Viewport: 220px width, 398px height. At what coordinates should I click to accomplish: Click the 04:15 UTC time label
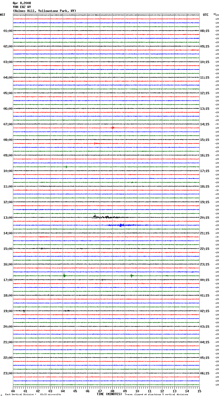coord(205,342)
